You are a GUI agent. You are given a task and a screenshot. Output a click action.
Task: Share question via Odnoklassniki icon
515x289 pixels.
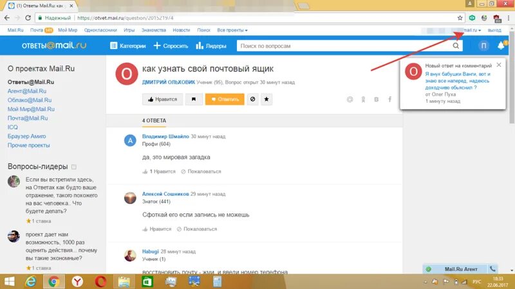pos(363,100)
